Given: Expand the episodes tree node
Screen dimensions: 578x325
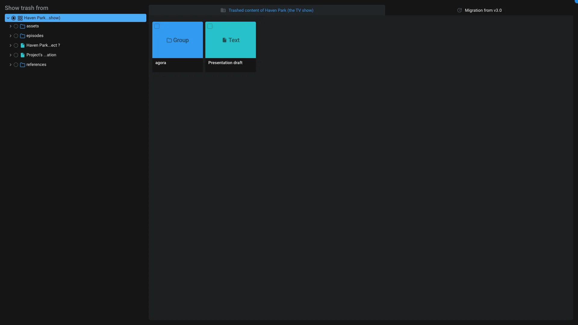Looking at the screenshot, I should 11,36.
